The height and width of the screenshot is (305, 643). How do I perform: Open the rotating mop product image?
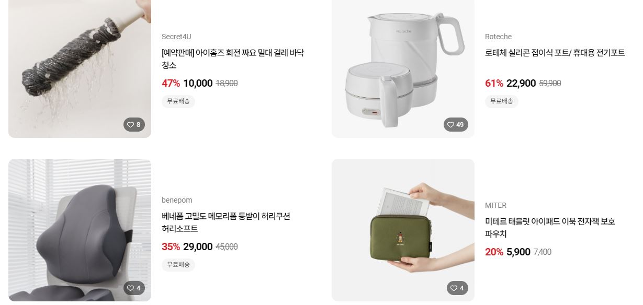80,69
